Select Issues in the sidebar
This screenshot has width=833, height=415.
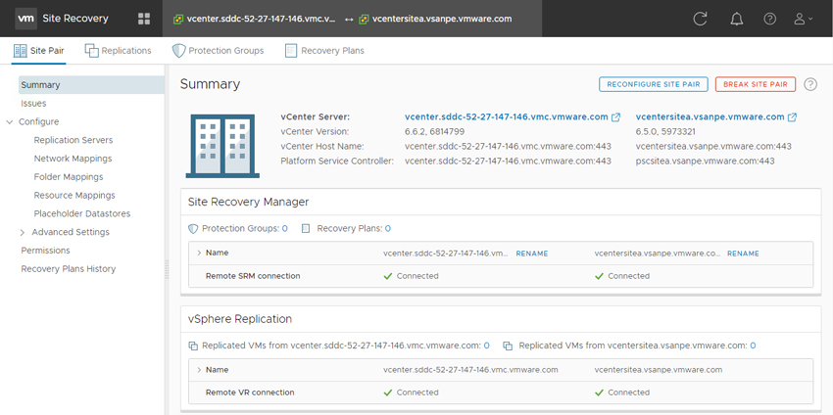coord(33,104)
